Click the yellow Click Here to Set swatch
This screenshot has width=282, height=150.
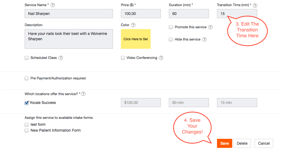(136, 39)
